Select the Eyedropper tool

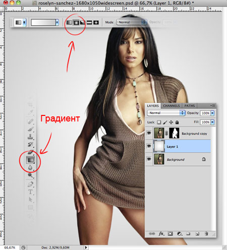pos(30,112)
